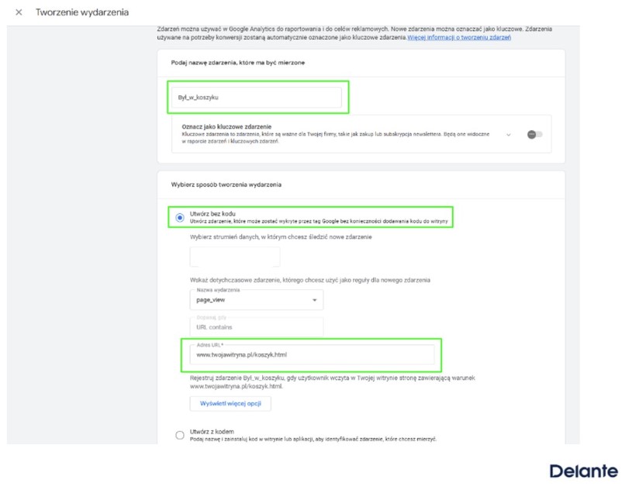Click the data stream selection field
The height and width of the screenshot is (487, 622).
(235, 257)
